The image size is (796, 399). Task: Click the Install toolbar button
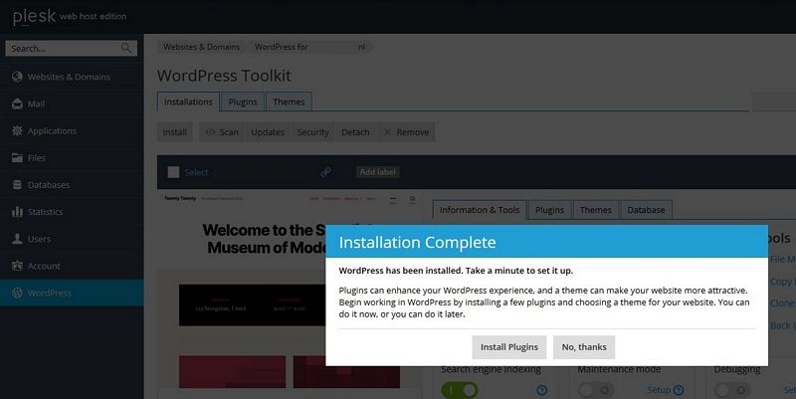175,132
